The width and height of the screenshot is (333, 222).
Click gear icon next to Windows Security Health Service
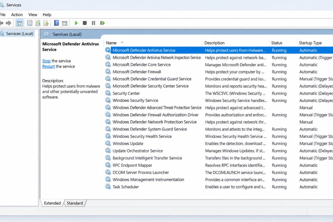point(108,136)
